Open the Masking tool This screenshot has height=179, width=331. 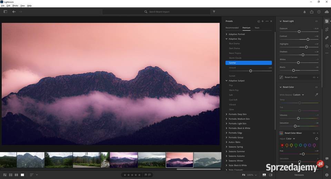(327, 46)
